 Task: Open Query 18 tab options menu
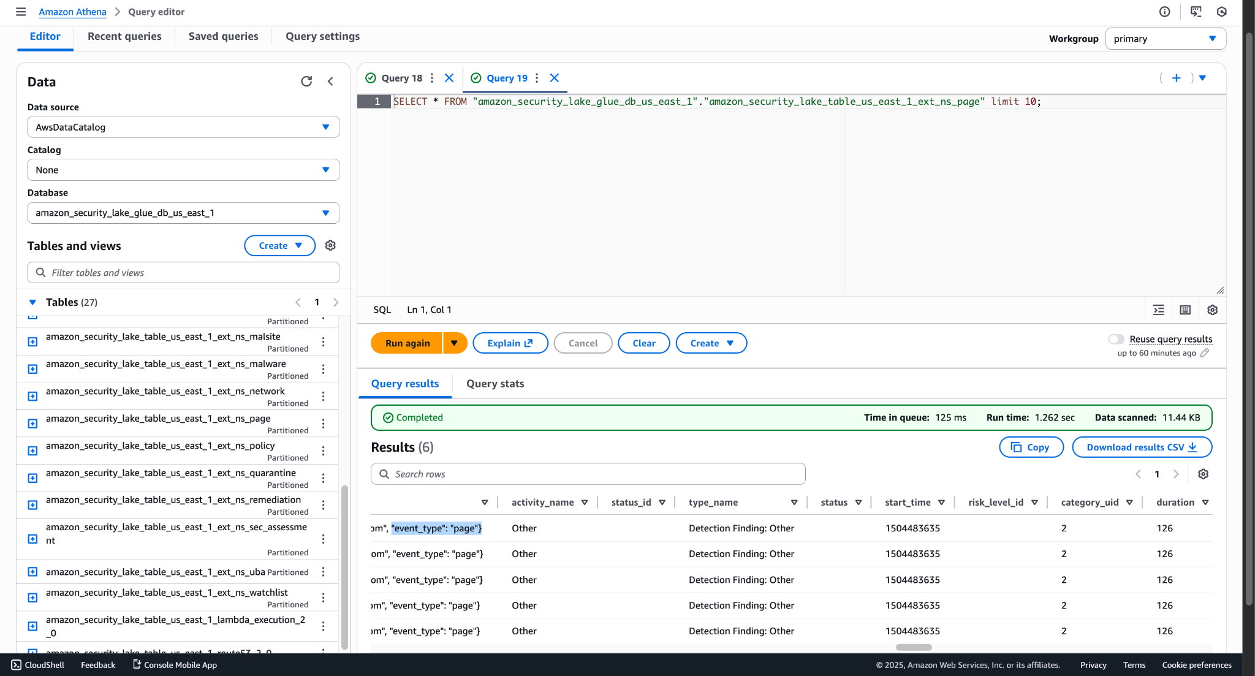pyautogui.click(x=432, y=78)
